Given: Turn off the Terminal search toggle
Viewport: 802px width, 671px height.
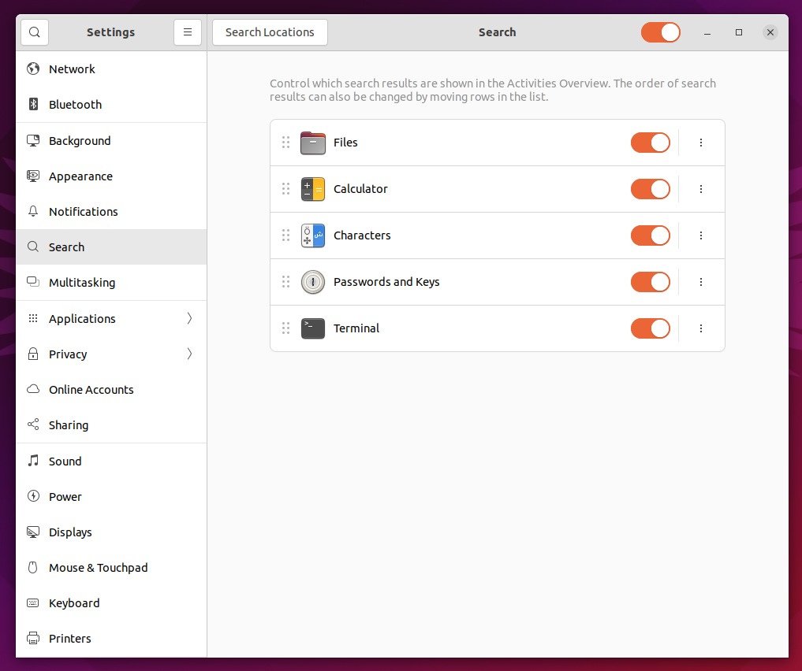Looking at the screenshot, I should [x=650, y=328].
